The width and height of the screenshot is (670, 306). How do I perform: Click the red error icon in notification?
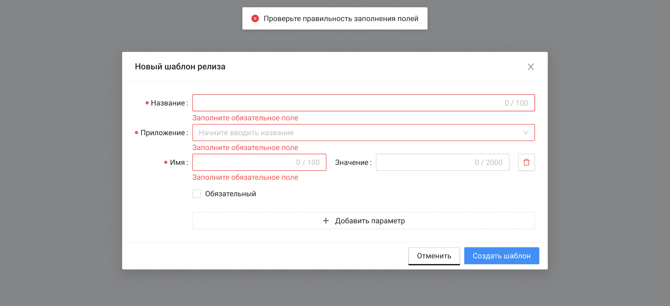pos(255,18)
